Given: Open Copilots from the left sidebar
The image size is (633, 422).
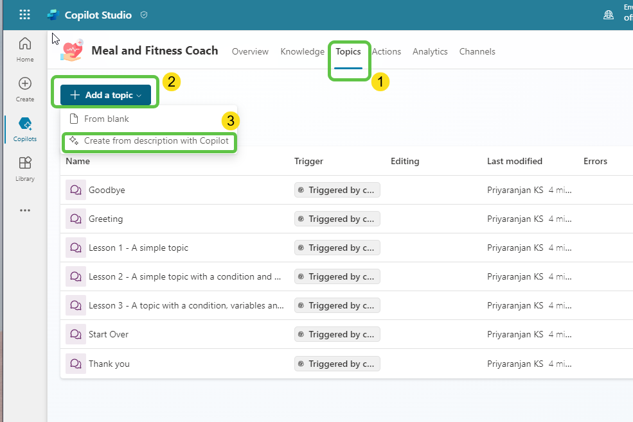Looking at the screenshot, I should click(24, 129).
